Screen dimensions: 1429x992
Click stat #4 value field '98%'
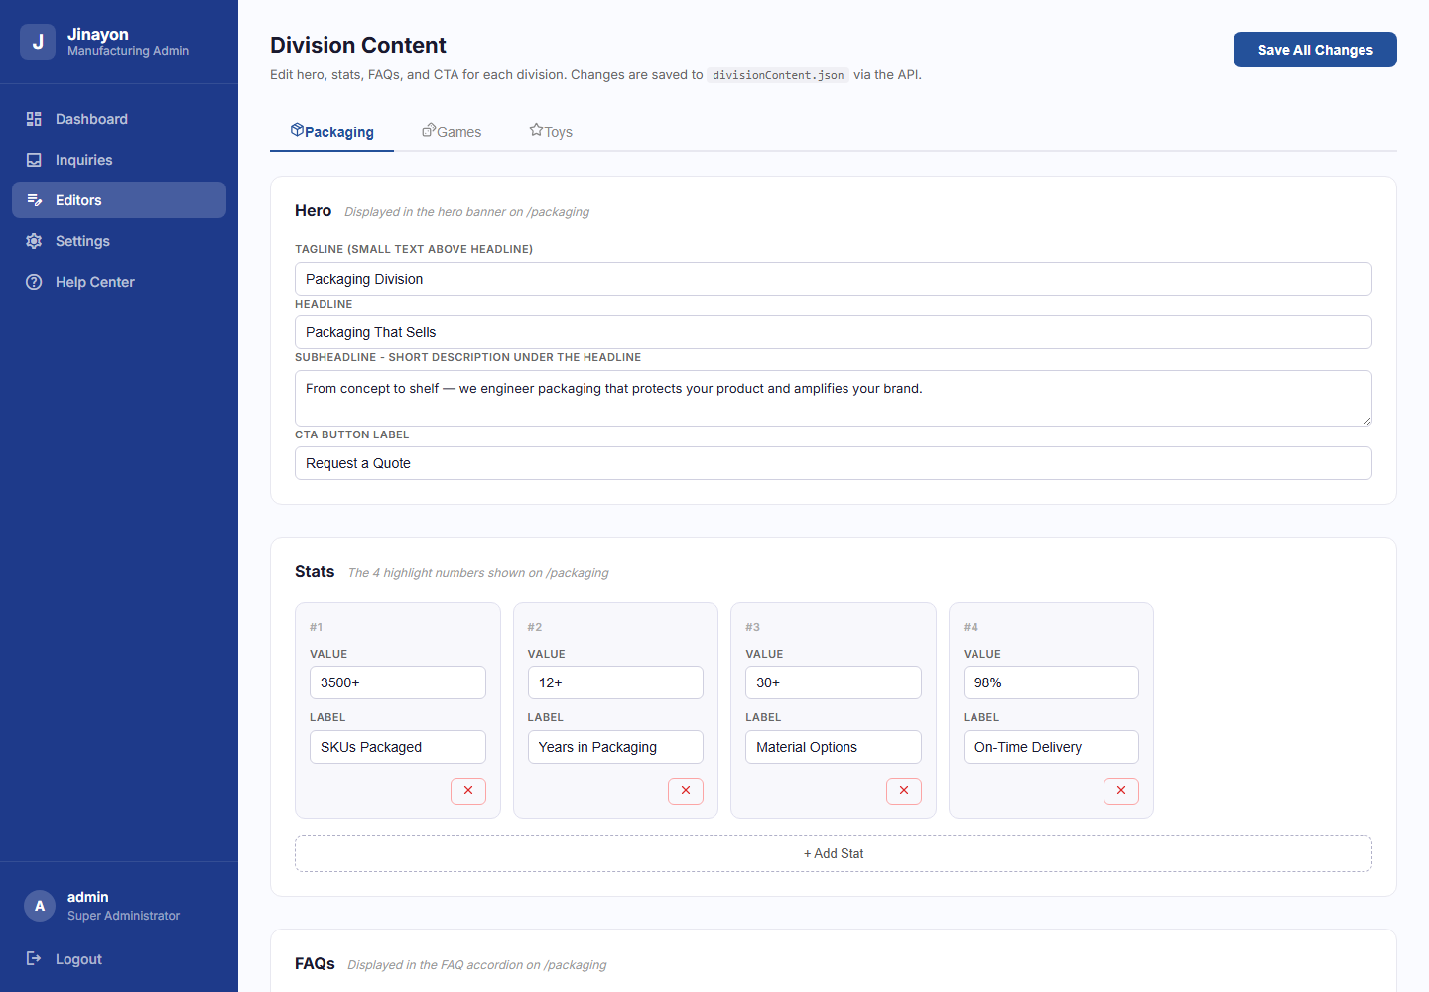tap(1051, 682)
